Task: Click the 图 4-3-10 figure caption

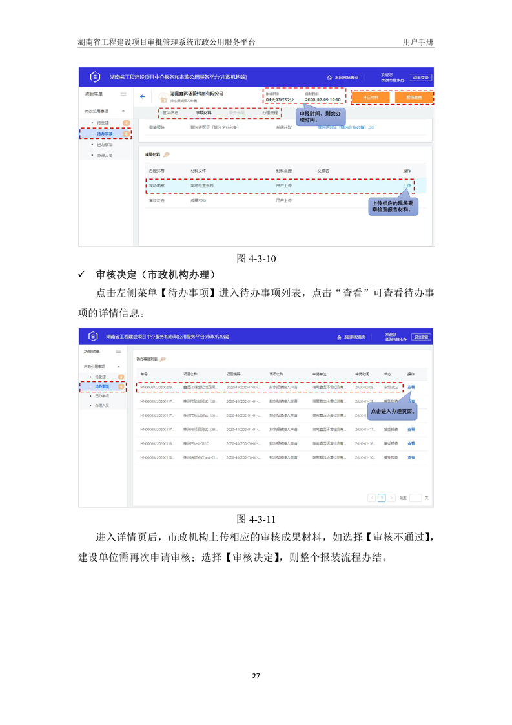Action: coord(256,258)
